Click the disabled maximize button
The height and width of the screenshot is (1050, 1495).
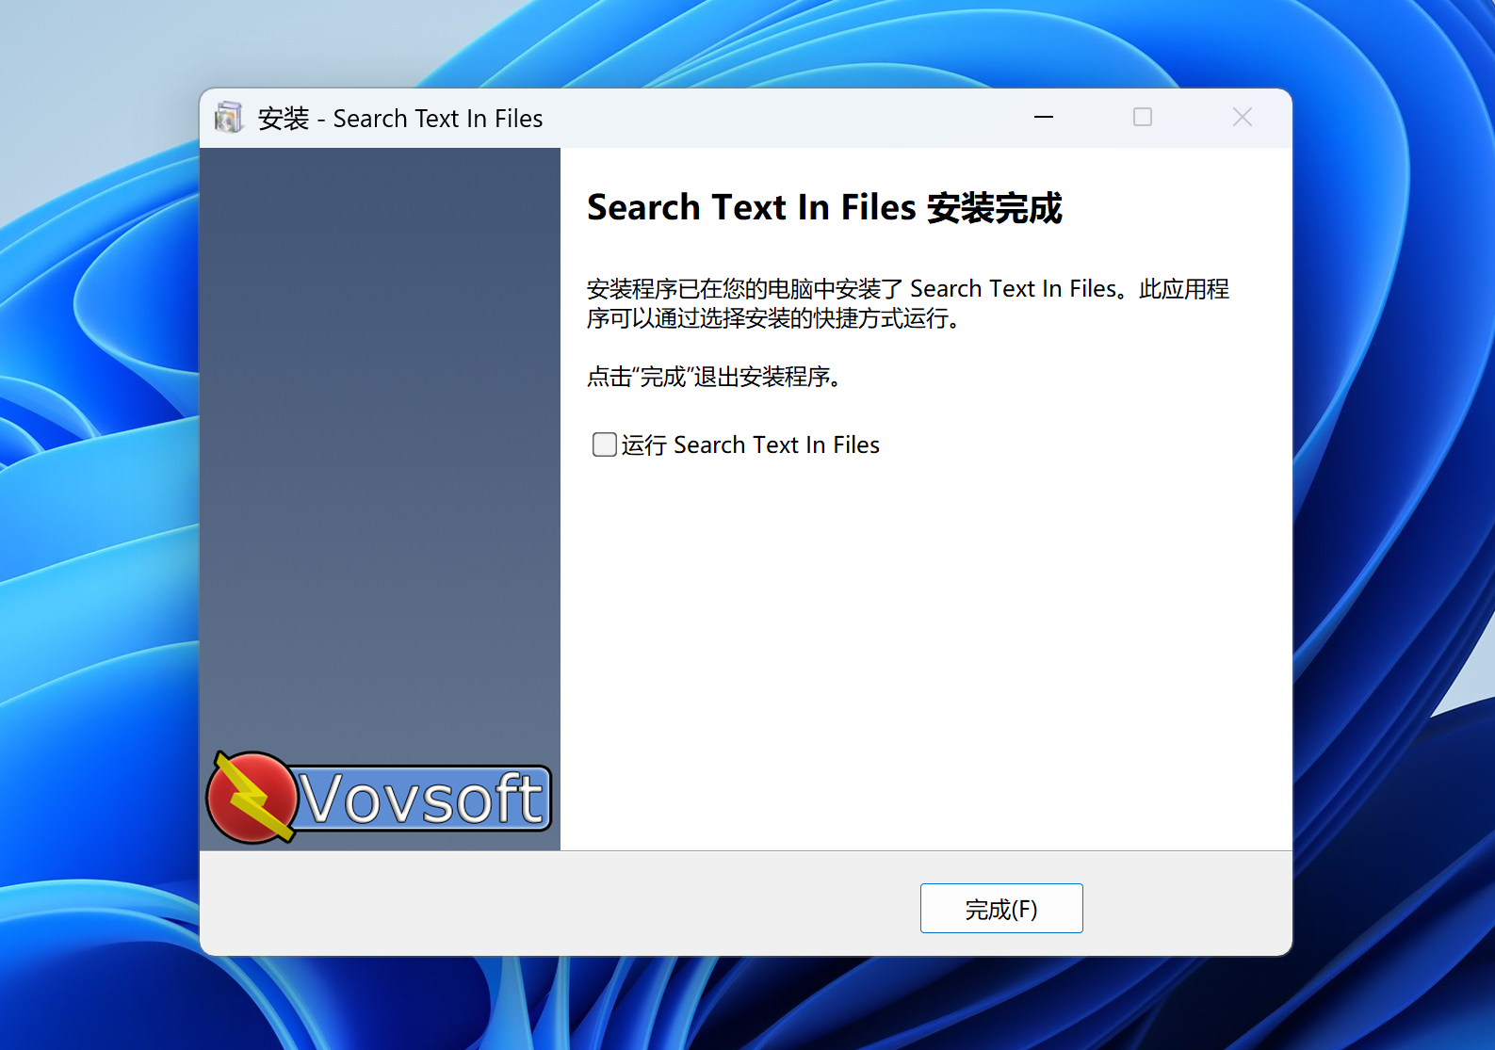[1142, 118]
